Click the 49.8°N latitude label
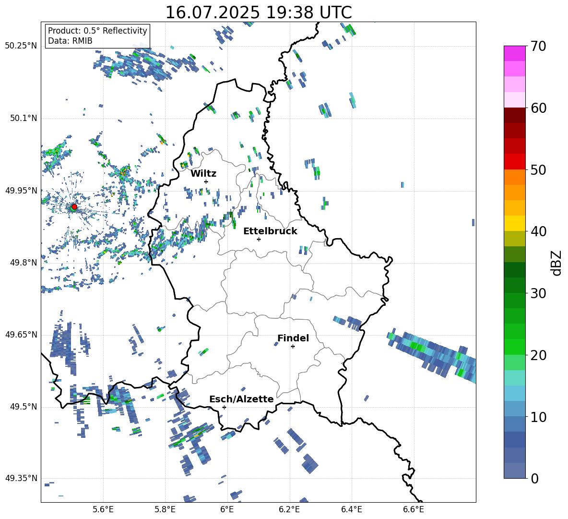The image size is (568, 519). pyautogui.click(x=23, y=263)
